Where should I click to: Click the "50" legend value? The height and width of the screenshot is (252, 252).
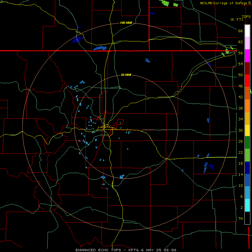(x=241, y=75)
